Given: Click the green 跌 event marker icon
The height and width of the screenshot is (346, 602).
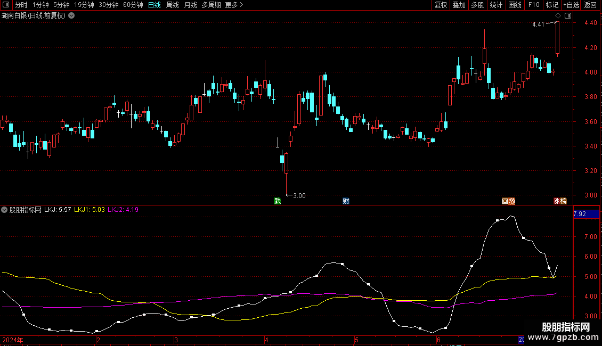Looking at the screenshot, I should click(x=277, y=201).
